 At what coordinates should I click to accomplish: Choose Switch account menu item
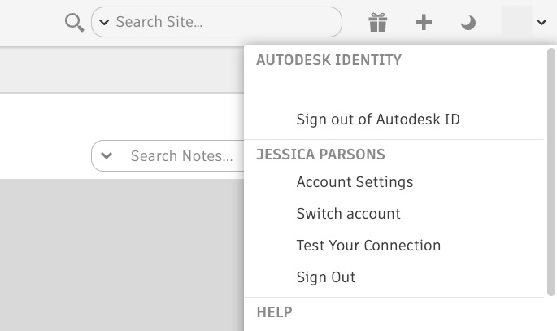[348, 214]
